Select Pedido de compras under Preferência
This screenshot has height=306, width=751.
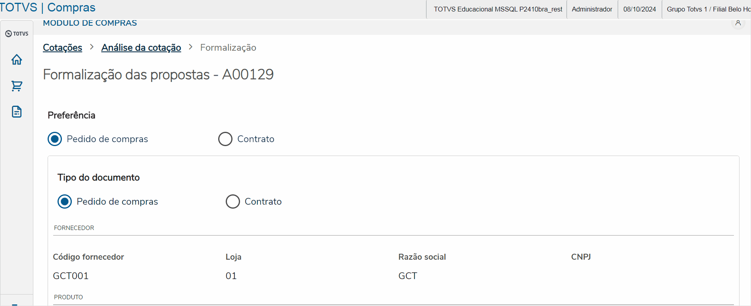55,139
